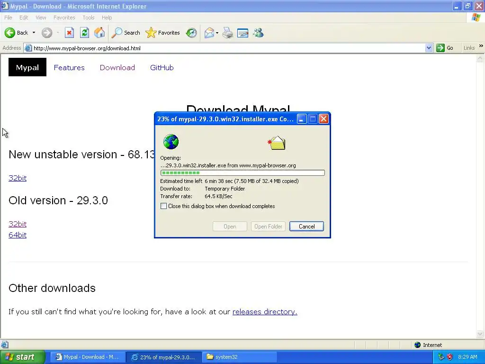Click the page icon beside the address URL

[28, 48]
